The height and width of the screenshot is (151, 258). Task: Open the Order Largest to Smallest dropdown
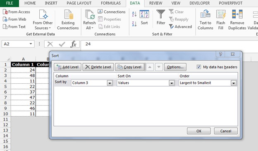(234, 83)
